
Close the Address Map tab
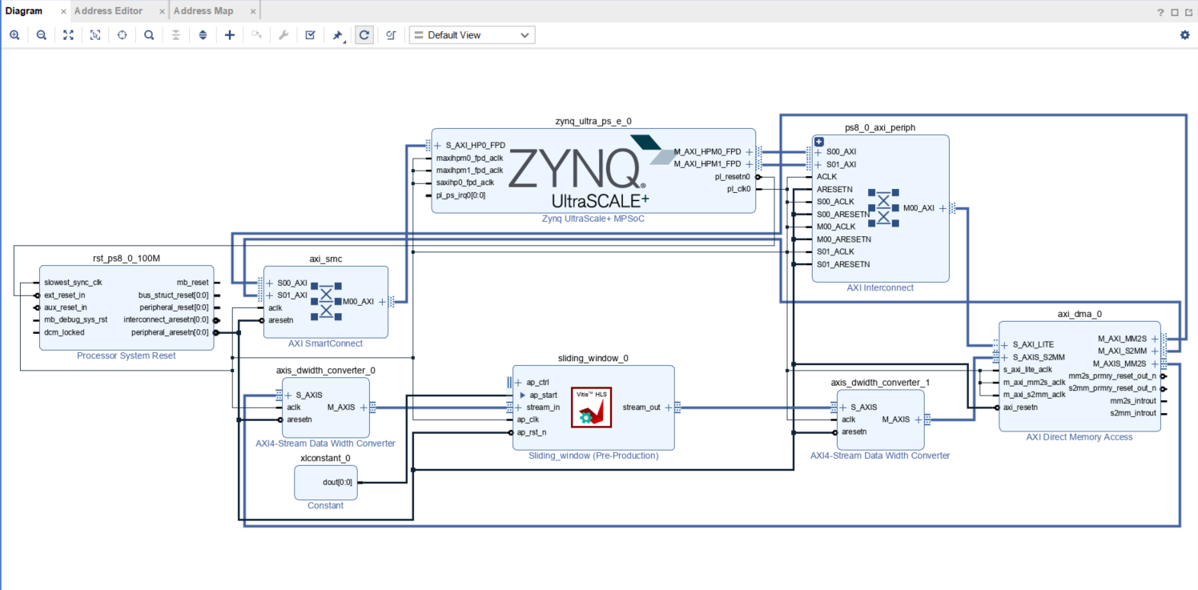[x=251, y=11]
